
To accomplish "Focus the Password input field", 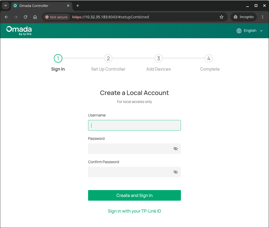I will [x=134, y=149].
